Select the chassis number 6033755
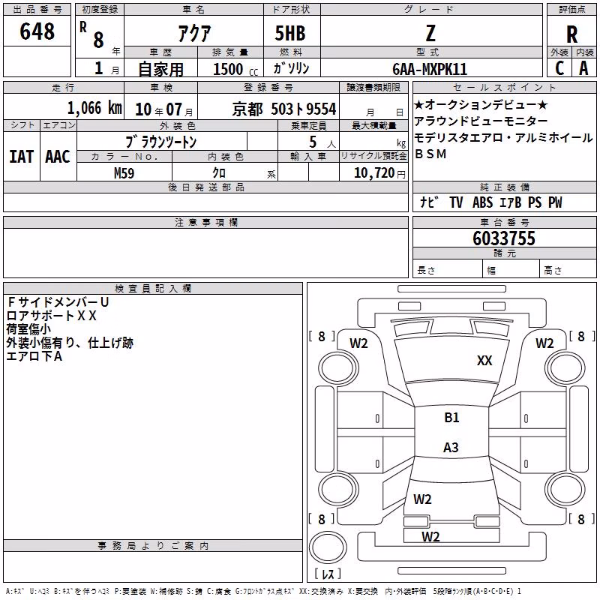The width and height of the screenshot is (600, 600). (504, 238)
